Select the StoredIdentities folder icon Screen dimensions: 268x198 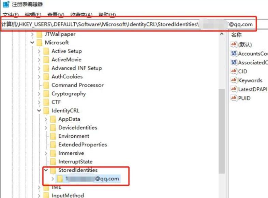(53, 170)
